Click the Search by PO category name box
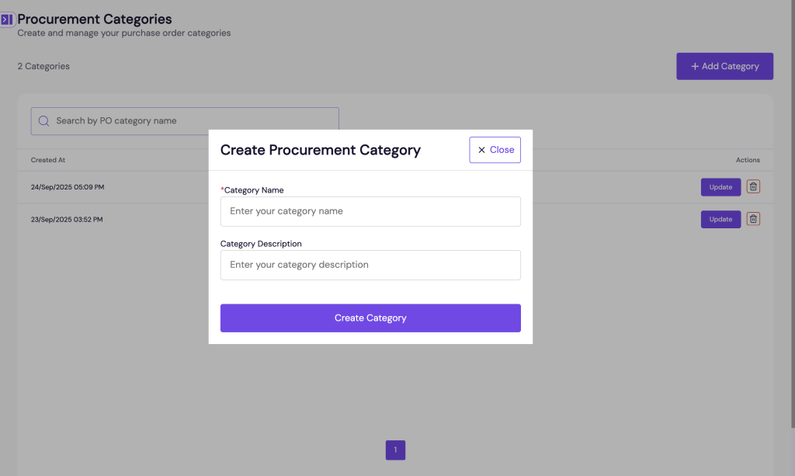 click(x=194, y=121)
